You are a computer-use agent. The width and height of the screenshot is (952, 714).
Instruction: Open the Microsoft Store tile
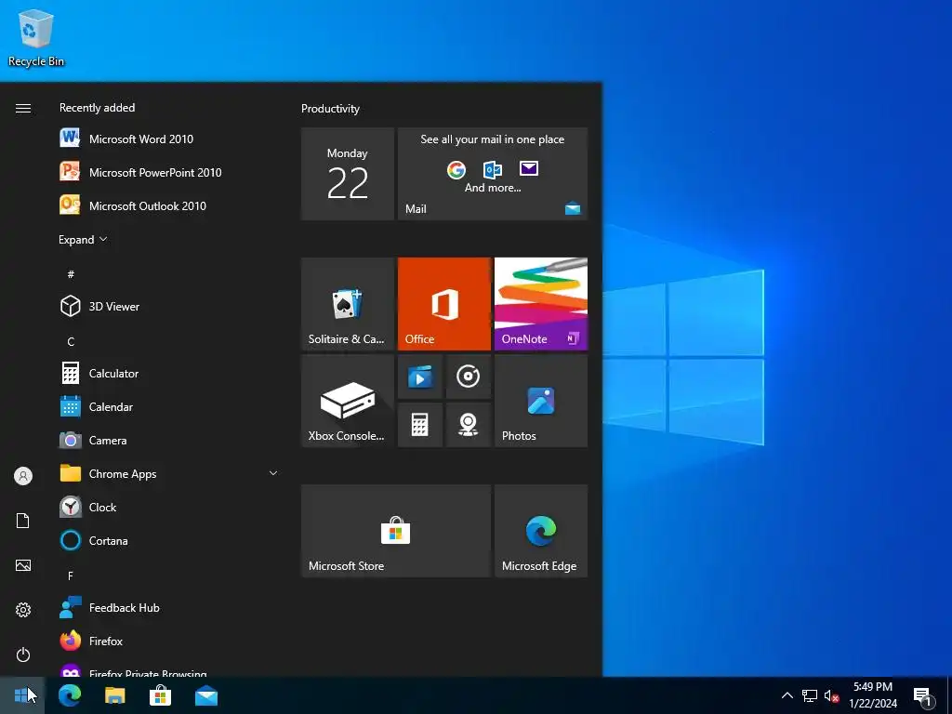[x=396, y=531]
